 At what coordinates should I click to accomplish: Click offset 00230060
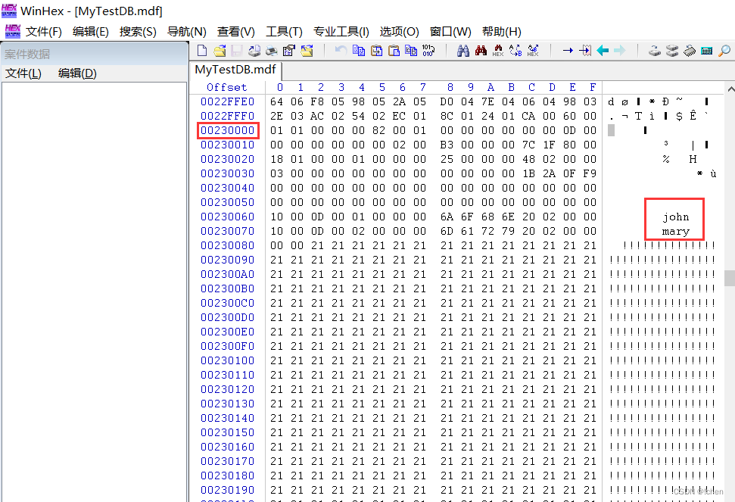pos(227,217)
